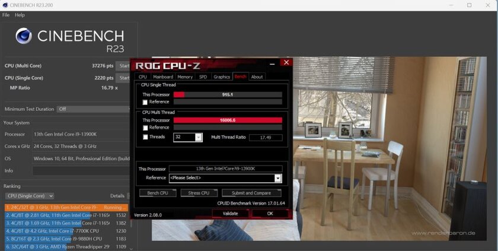
Task: Click Submit and Compare button
Action: [x=251, y=193]
